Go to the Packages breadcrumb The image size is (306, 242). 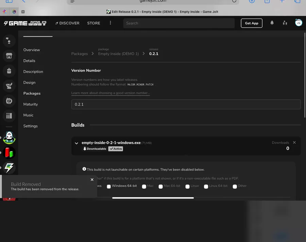(x=80, y=54)
